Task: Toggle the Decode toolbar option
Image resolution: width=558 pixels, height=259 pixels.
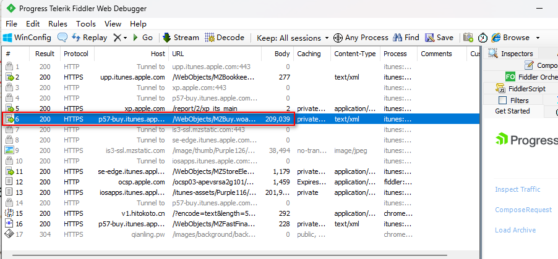Action: pos(225,37)
